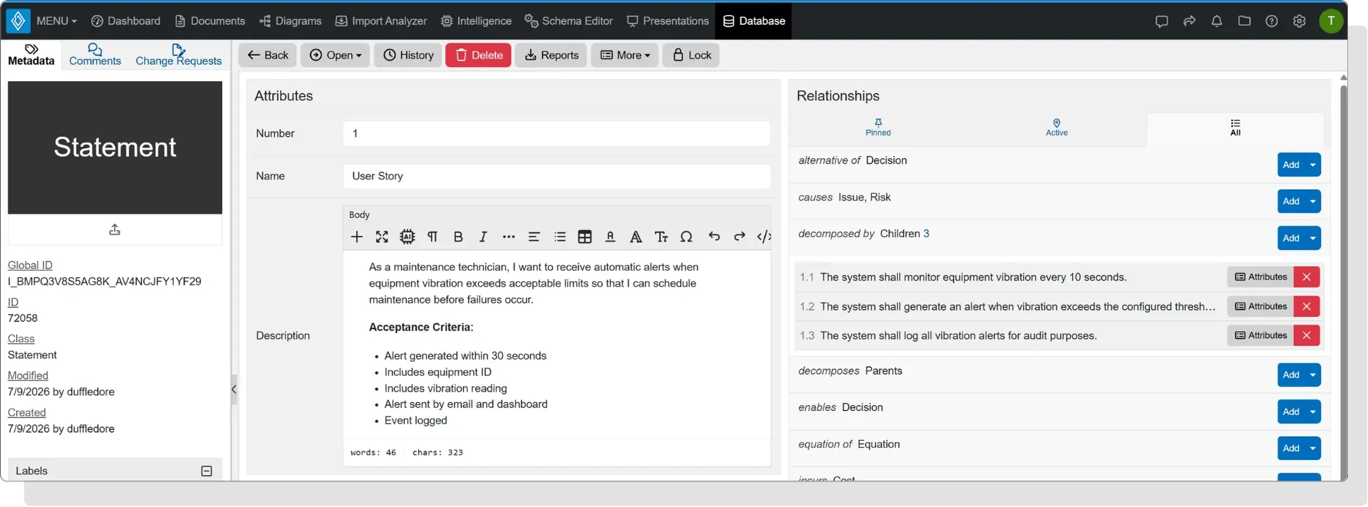This screenshot has height=507, width=1368.
Task: Collapse the Labels section
Action: click(x=207, y=471)
